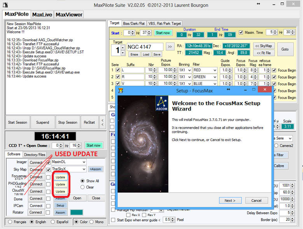Open the VBS, Flat/Park Target tab
The width and height of the screenshot is (303, 229).
coord(165,23)
